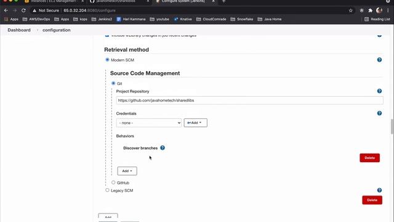
Task: Delete the shared library entry
Action: coord(372,200)
